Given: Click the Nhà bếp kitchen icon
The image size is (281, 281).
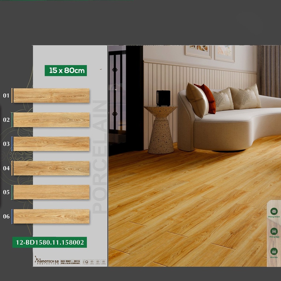Looking at the screenshot, I should coord(274,252).
